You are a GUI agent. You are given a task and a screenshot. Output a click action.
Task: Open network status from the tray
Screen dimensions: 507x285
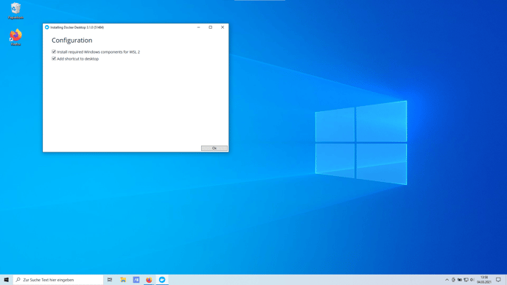pyautogui.click(x=466, y=280)
